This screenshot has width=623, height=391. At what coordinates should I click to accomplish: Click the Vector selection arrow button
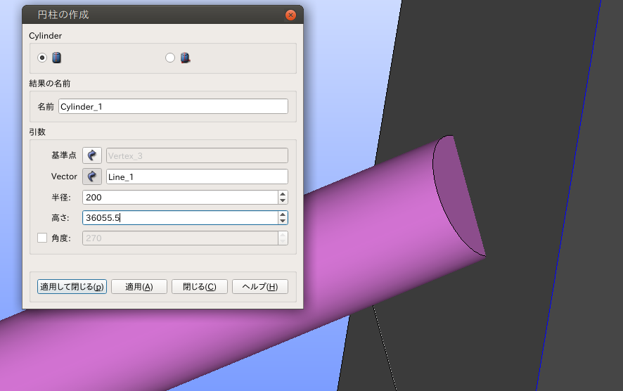point(92,177)
